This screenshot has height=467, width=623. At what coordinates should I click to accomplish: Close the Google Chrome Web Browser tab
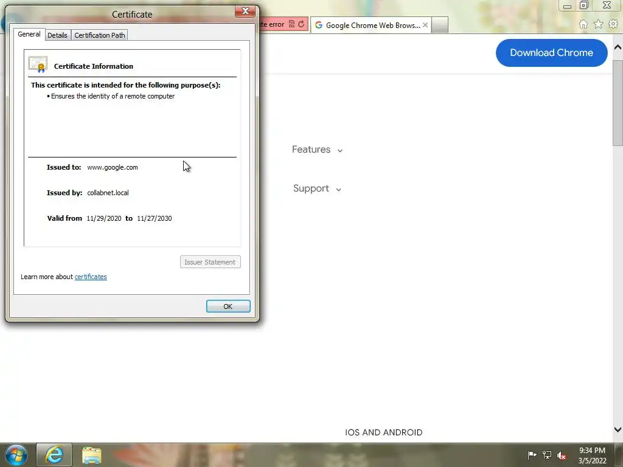click(x=425, y=25)
